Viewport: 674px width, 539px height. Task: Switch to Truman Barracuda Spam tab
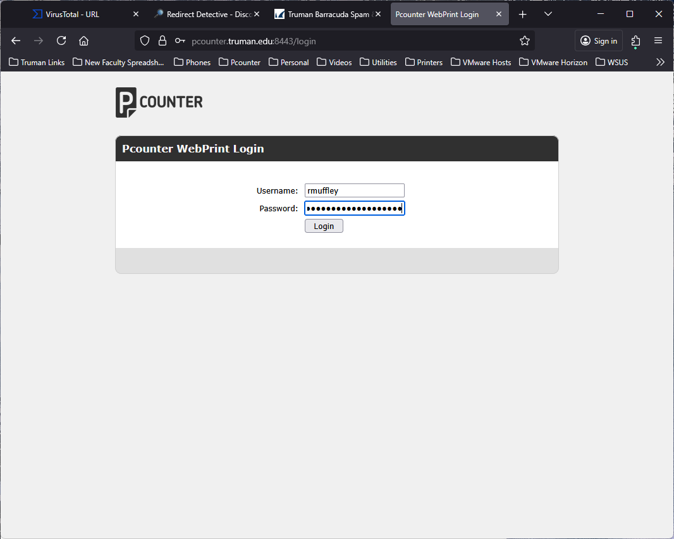(x=328, y=14)
